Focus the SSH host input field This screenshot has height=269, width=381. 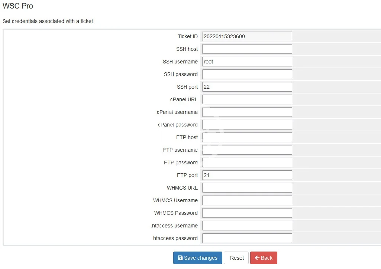247,49
